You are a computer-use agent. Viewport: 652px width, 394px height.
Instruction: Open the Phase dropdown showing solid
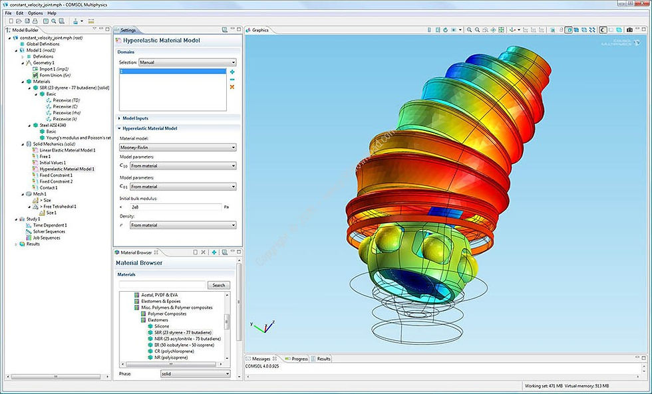[196, 373]
